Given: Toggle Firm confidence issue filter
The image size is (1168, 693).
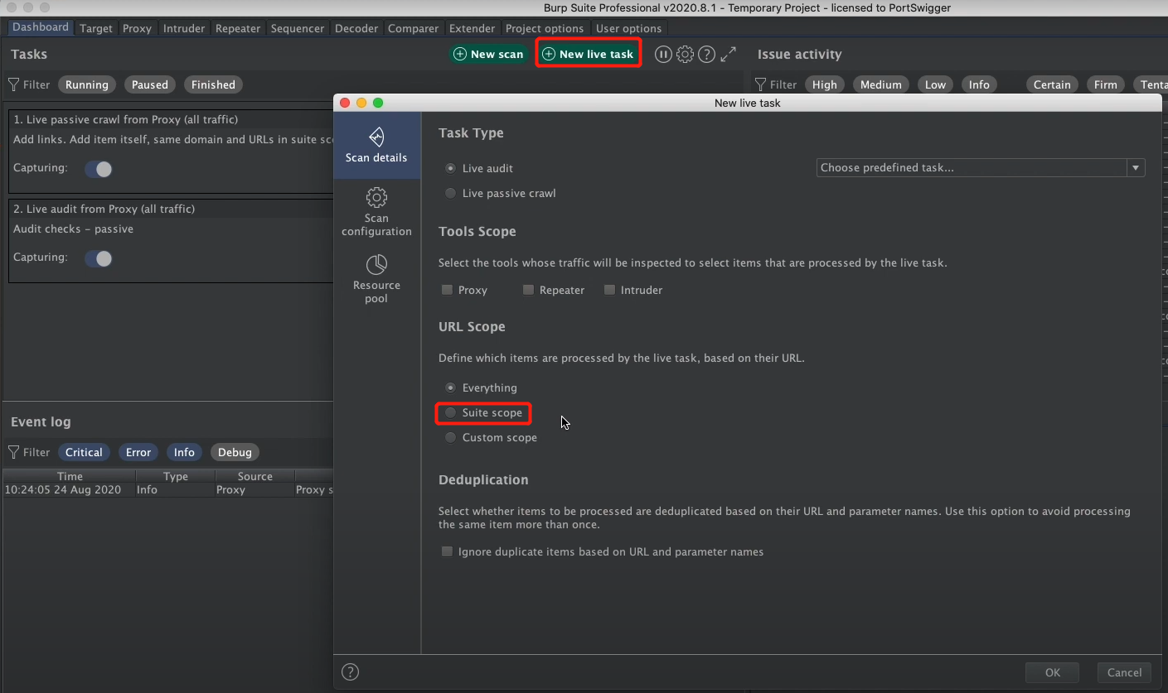Looking at the screenshot, I should coord(1106,84).
